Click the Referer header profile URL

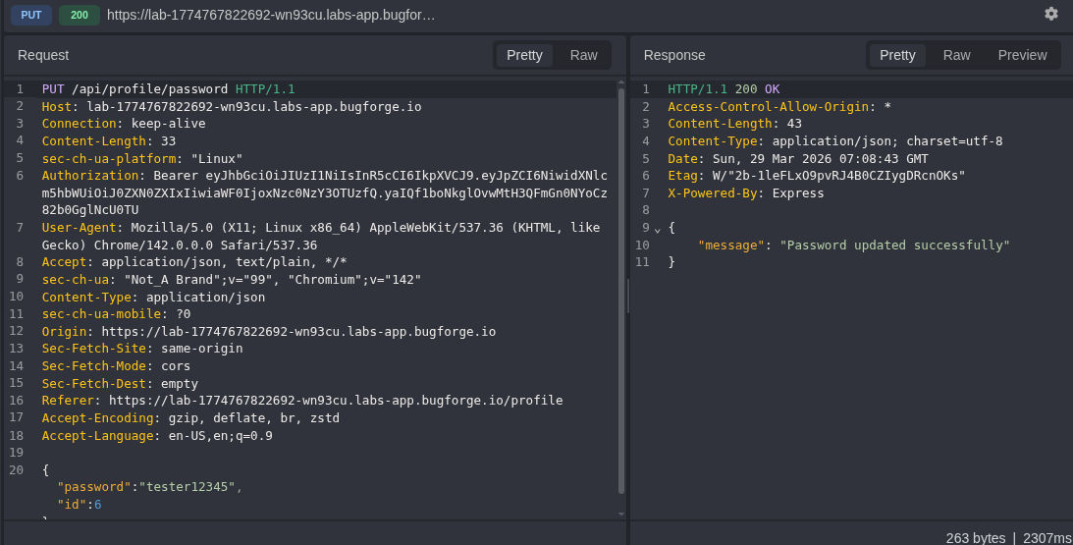click(335, 401)
